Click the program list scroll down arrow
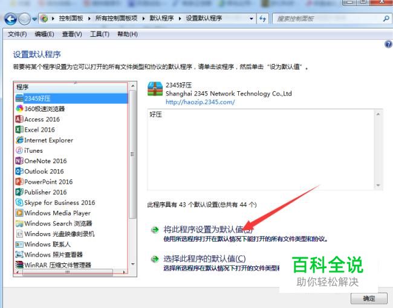The width and height of the screenshot is (393, 308). click(x=133, y=264)
